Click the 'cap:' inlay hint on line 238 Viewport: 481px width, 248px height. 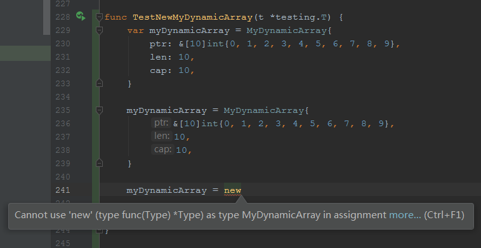[162, 149]
